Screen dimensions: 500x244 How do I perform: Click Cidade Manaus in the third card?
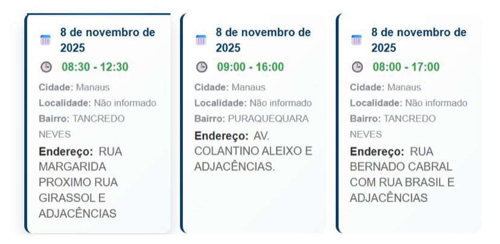(386, 87)
